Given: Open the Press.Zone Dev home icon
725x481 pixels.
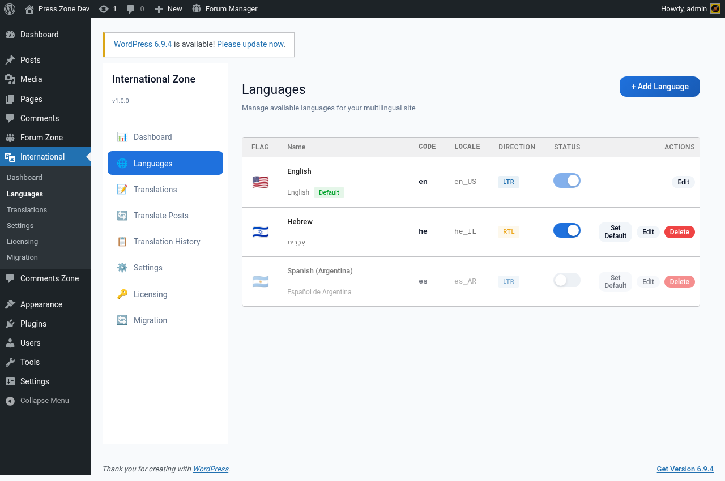Looking at the screenshot, I should click(x=29, y=9).
